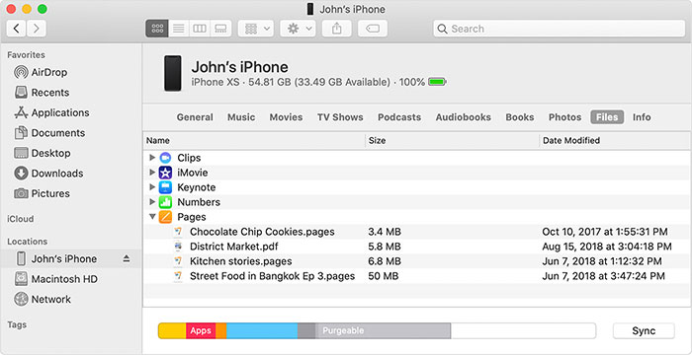The height and width of the screenshot is (355, 692).
Task: Switch to the Movies tab
Action: [x=286, y=117]
